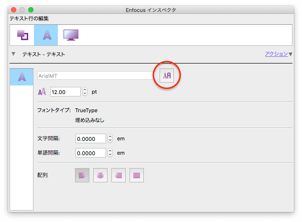This screenshot has height=222, width=302.
Task: Click the ArialMT font name field
Action: coord(96,75)
